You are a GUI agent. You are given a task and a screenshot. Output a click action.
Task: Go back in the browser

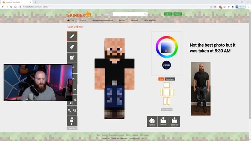pyautogui.click(x=3, y=7)
